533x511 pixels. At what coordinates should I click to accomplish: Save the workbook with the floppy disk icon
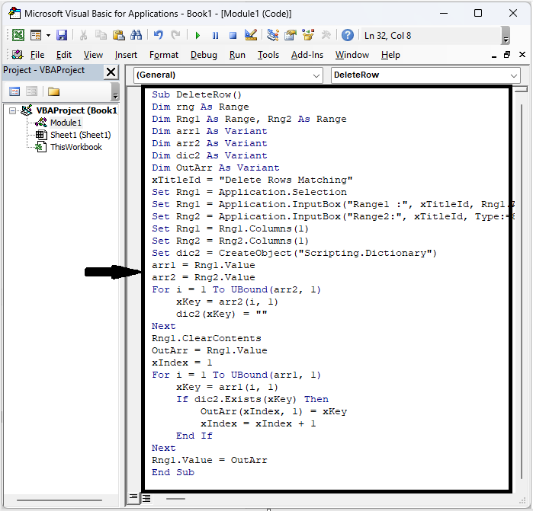click(62, 35)
